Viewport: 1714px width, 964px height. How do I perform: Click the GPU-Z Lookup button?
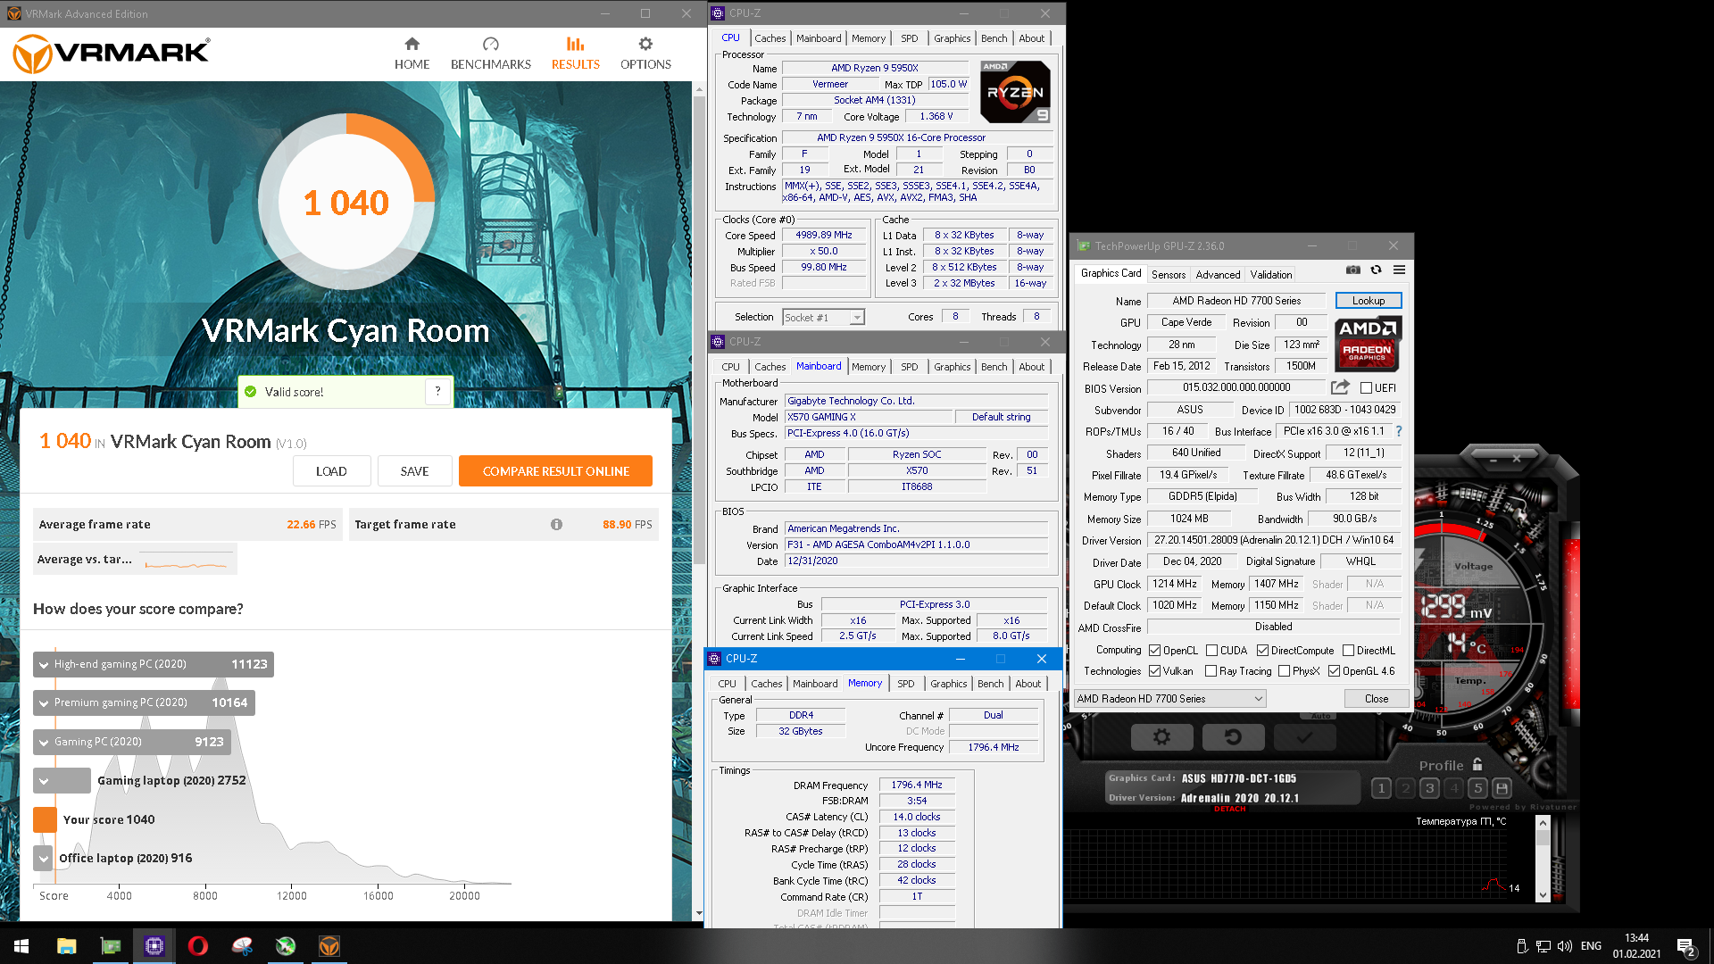point(1369,301)
